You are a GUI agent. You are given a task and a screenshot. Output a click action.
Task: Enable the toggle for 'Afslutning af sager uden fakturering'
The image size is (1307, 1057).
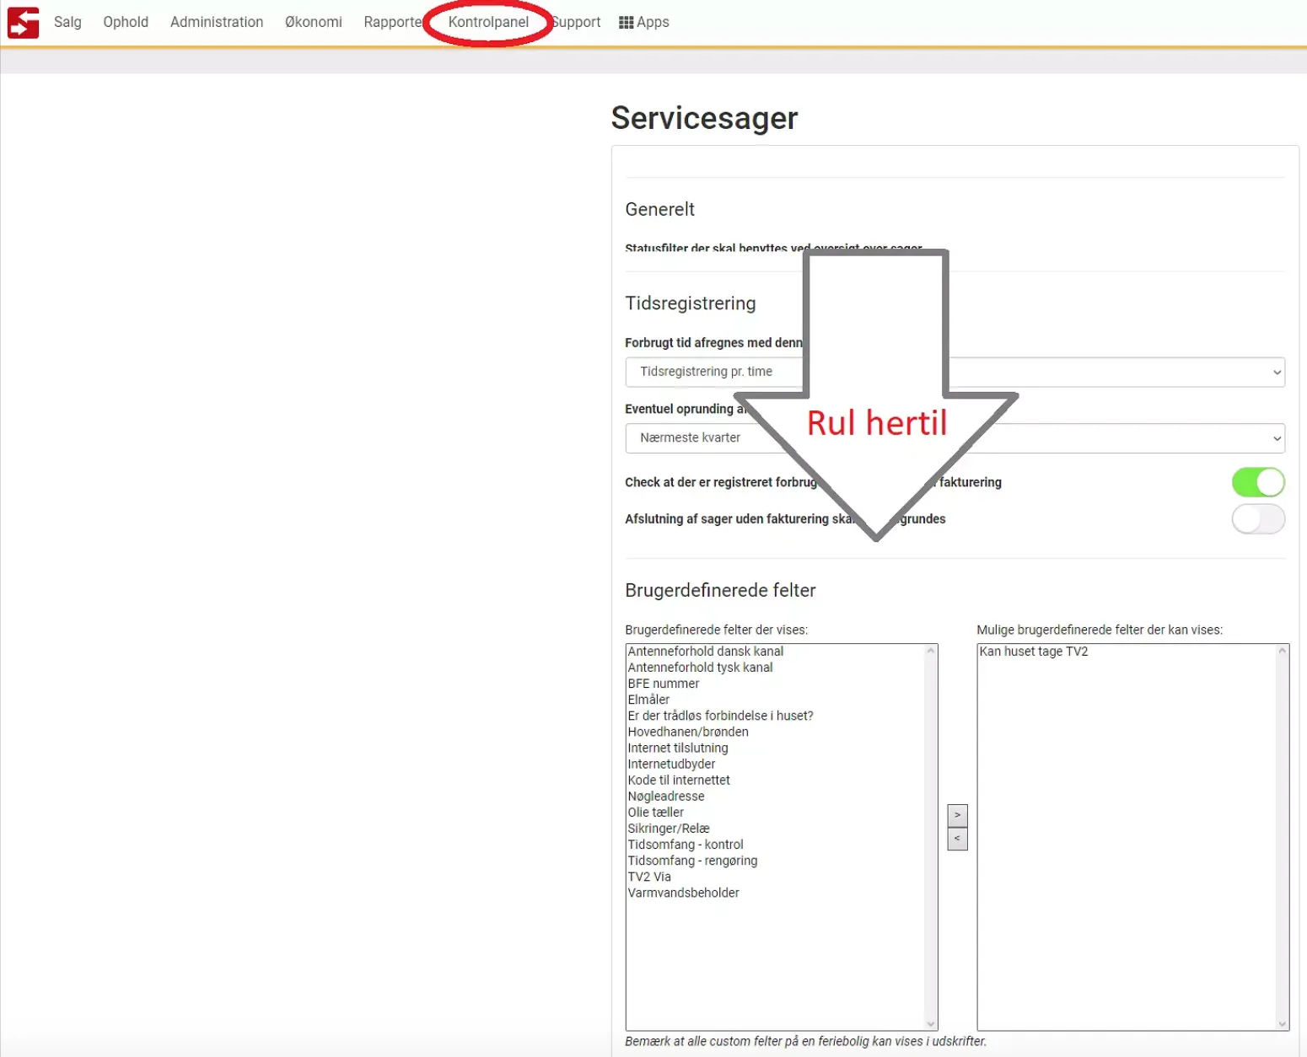[1258, 519]
